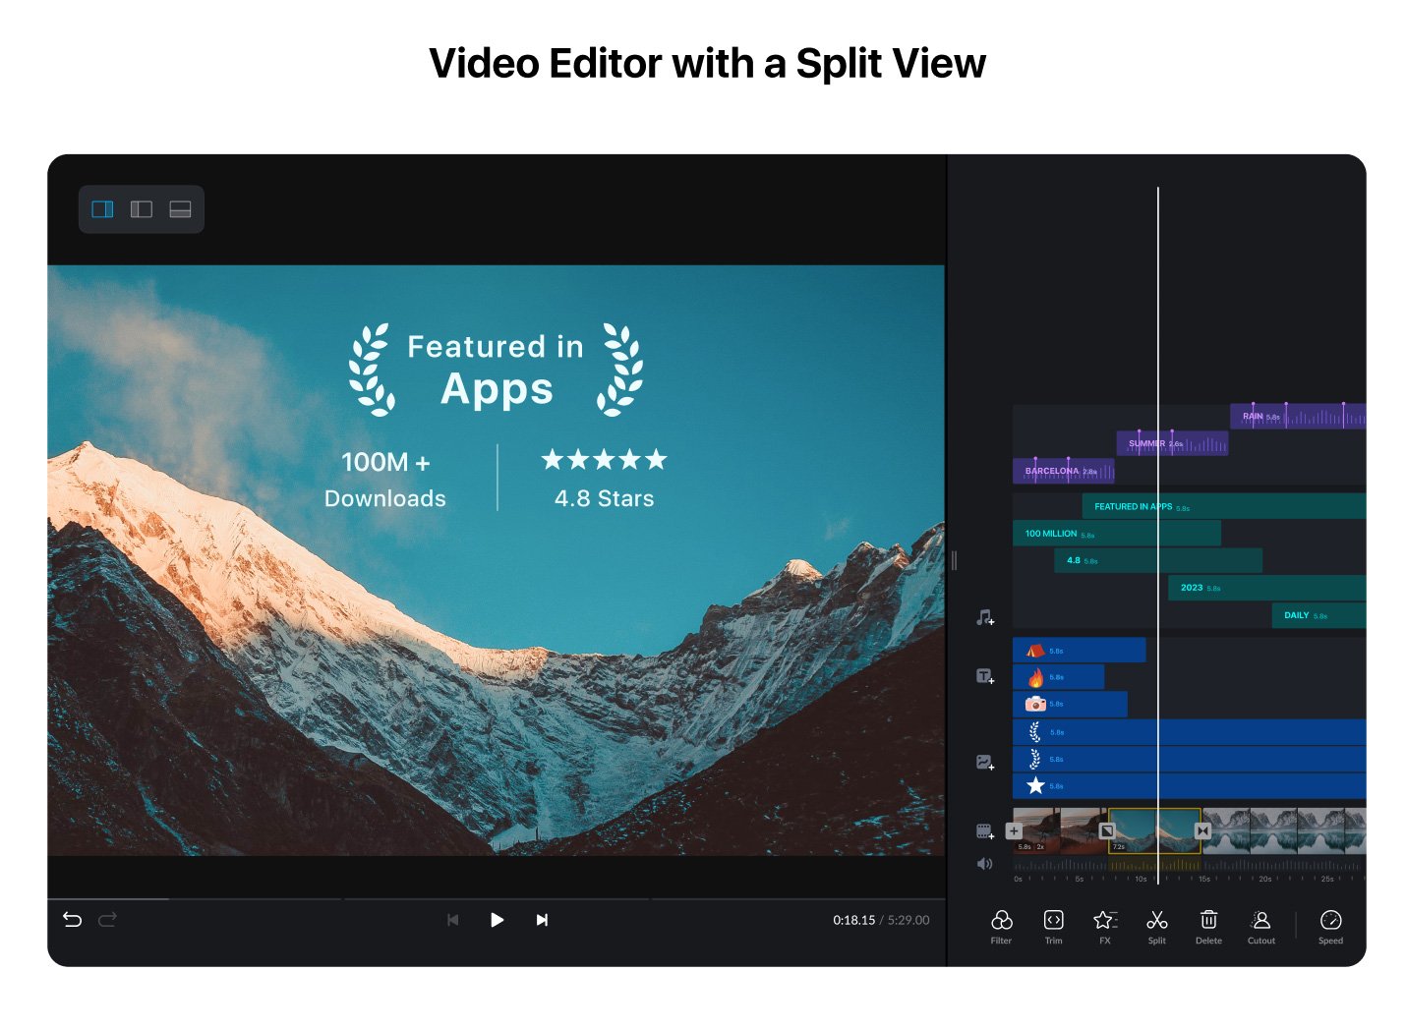Click the add video clip icon
Image resolution: width=1406 pixels, height=1029 pixels.
pyautogui.click(x=984, y=831)
